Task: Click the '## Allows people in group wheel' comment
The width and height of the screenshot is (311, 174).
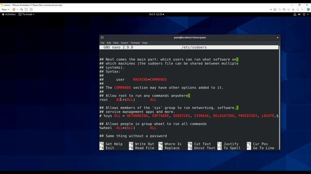Action: point(153,124)
